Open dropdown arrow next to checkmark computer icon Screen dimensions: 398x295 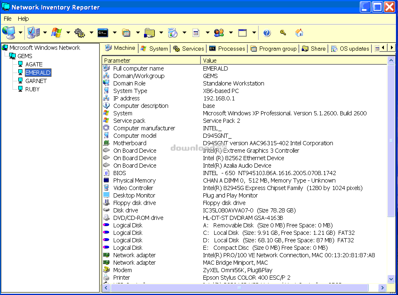coord(45,32)
